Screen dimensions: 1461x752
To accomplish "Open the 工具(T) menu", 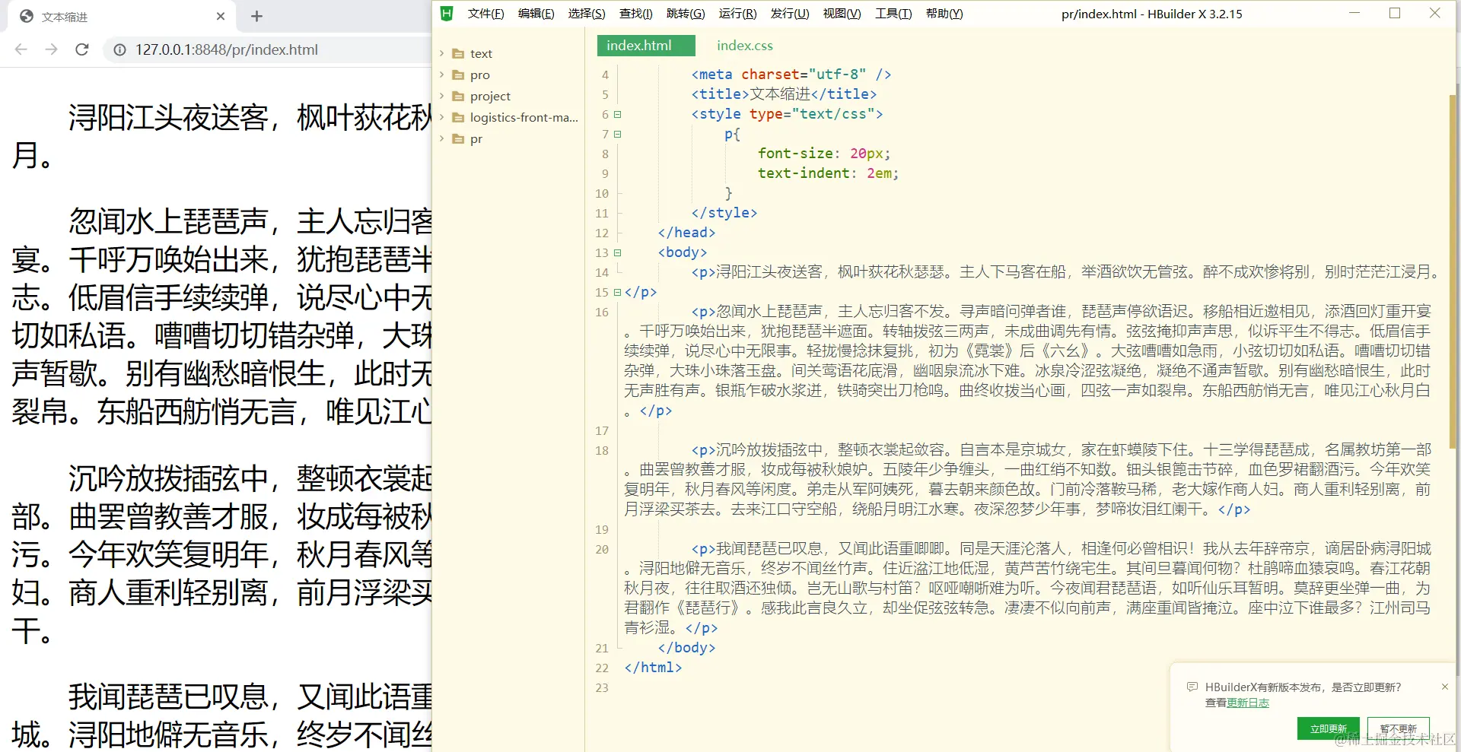I will coord(893,14).
